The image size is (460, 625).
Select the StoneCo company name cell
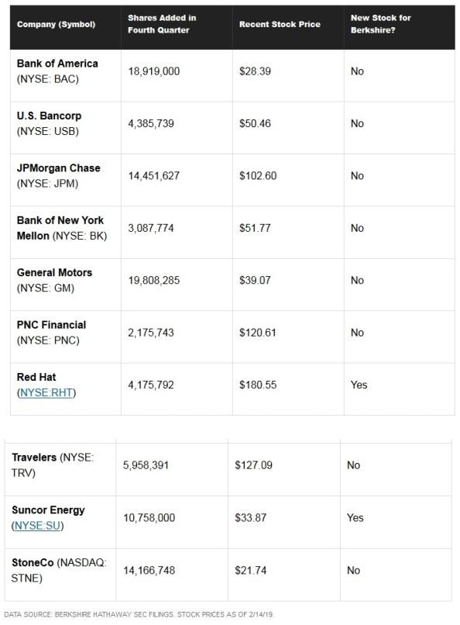[59, 571]
